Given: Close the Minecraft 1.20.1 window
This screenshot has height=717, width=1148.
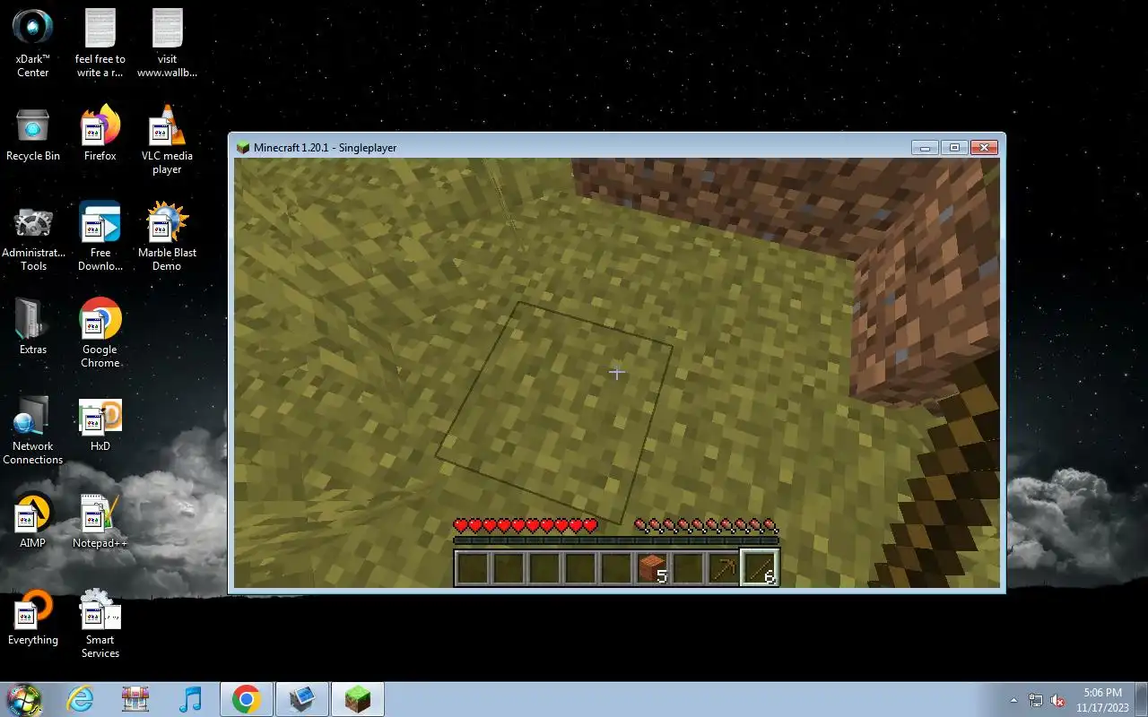Looking at the screenshot, I should click(984, 147).
